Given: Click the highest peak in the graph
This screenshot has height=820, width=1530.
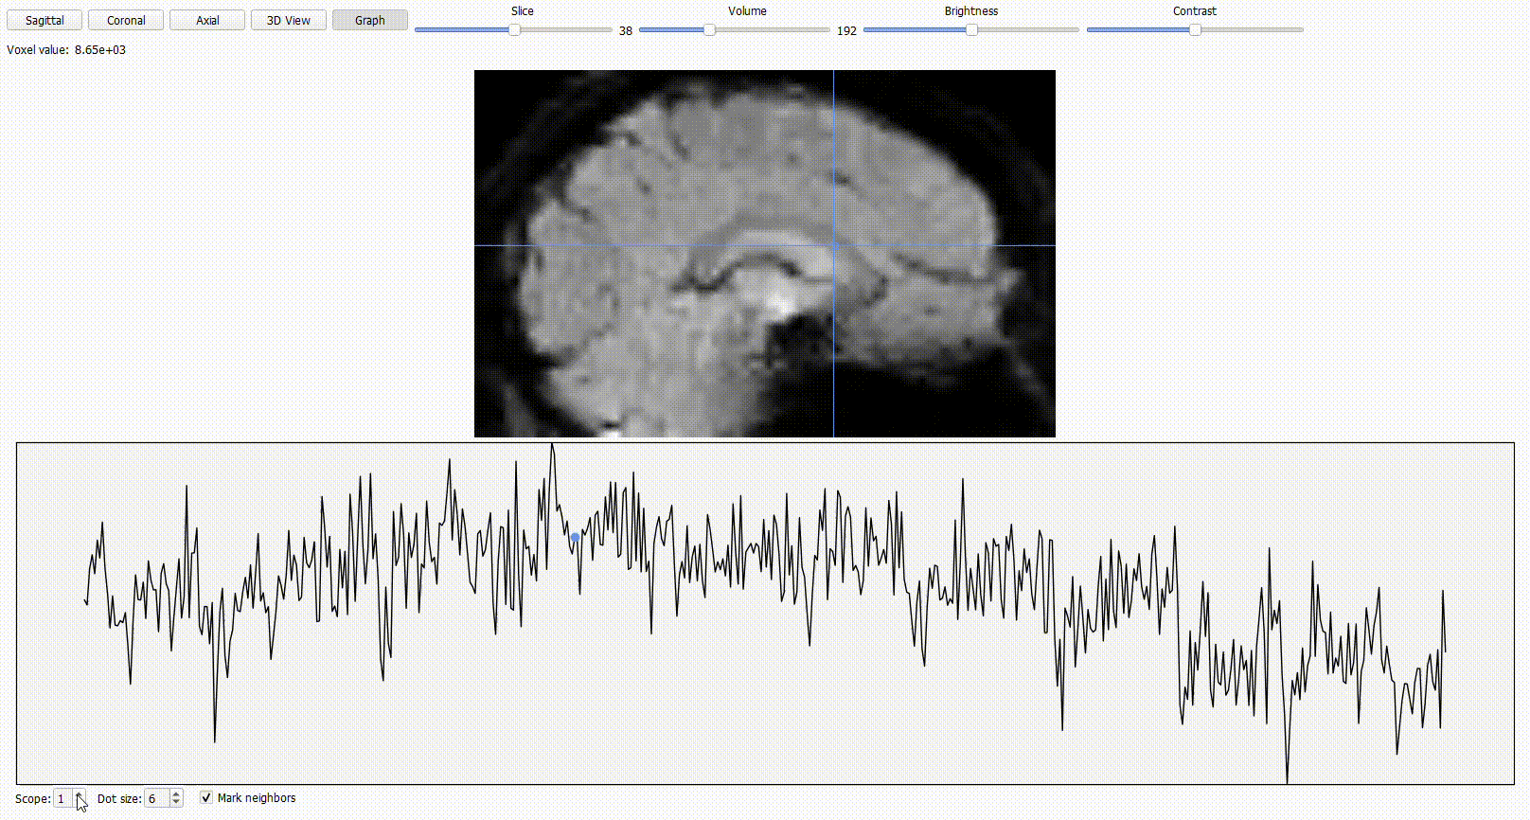Looking at the screenshot, I should pyautogui.click(x=553, y=446).
